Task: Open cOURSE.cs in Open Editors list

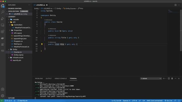Action: click(x=19, y=14)
